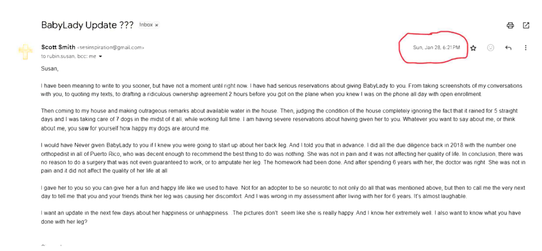Image resolution: width=542 pixels, height=251 pixels.
Task: Click the Inbox label tag
Action: [x=146, y=25]
